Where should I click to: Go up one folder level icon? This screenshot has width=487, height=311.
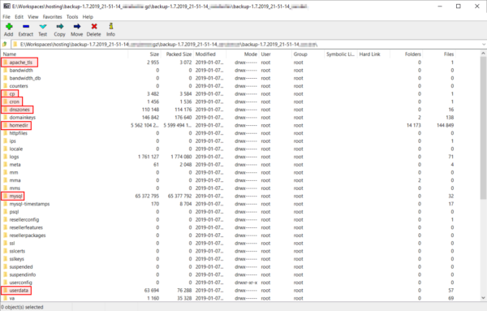click(x=5, y=45)
